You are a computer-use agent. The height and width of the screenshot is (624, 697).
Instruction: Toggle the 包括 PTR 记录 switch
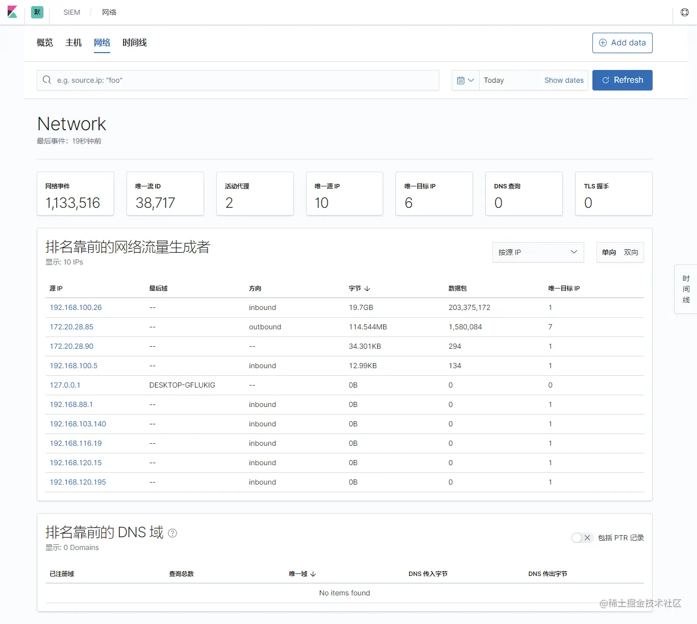582,538
